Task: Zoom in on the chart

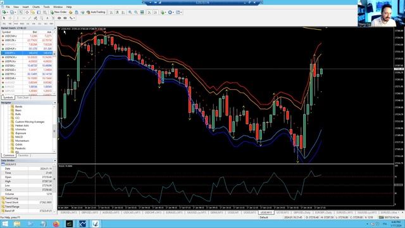Action: [x=130, y=12]
